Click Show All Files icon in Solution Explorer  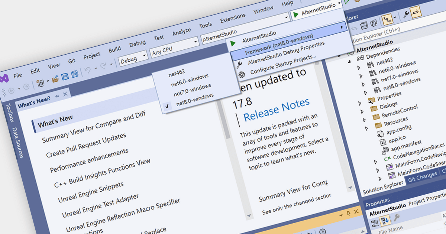373,23
